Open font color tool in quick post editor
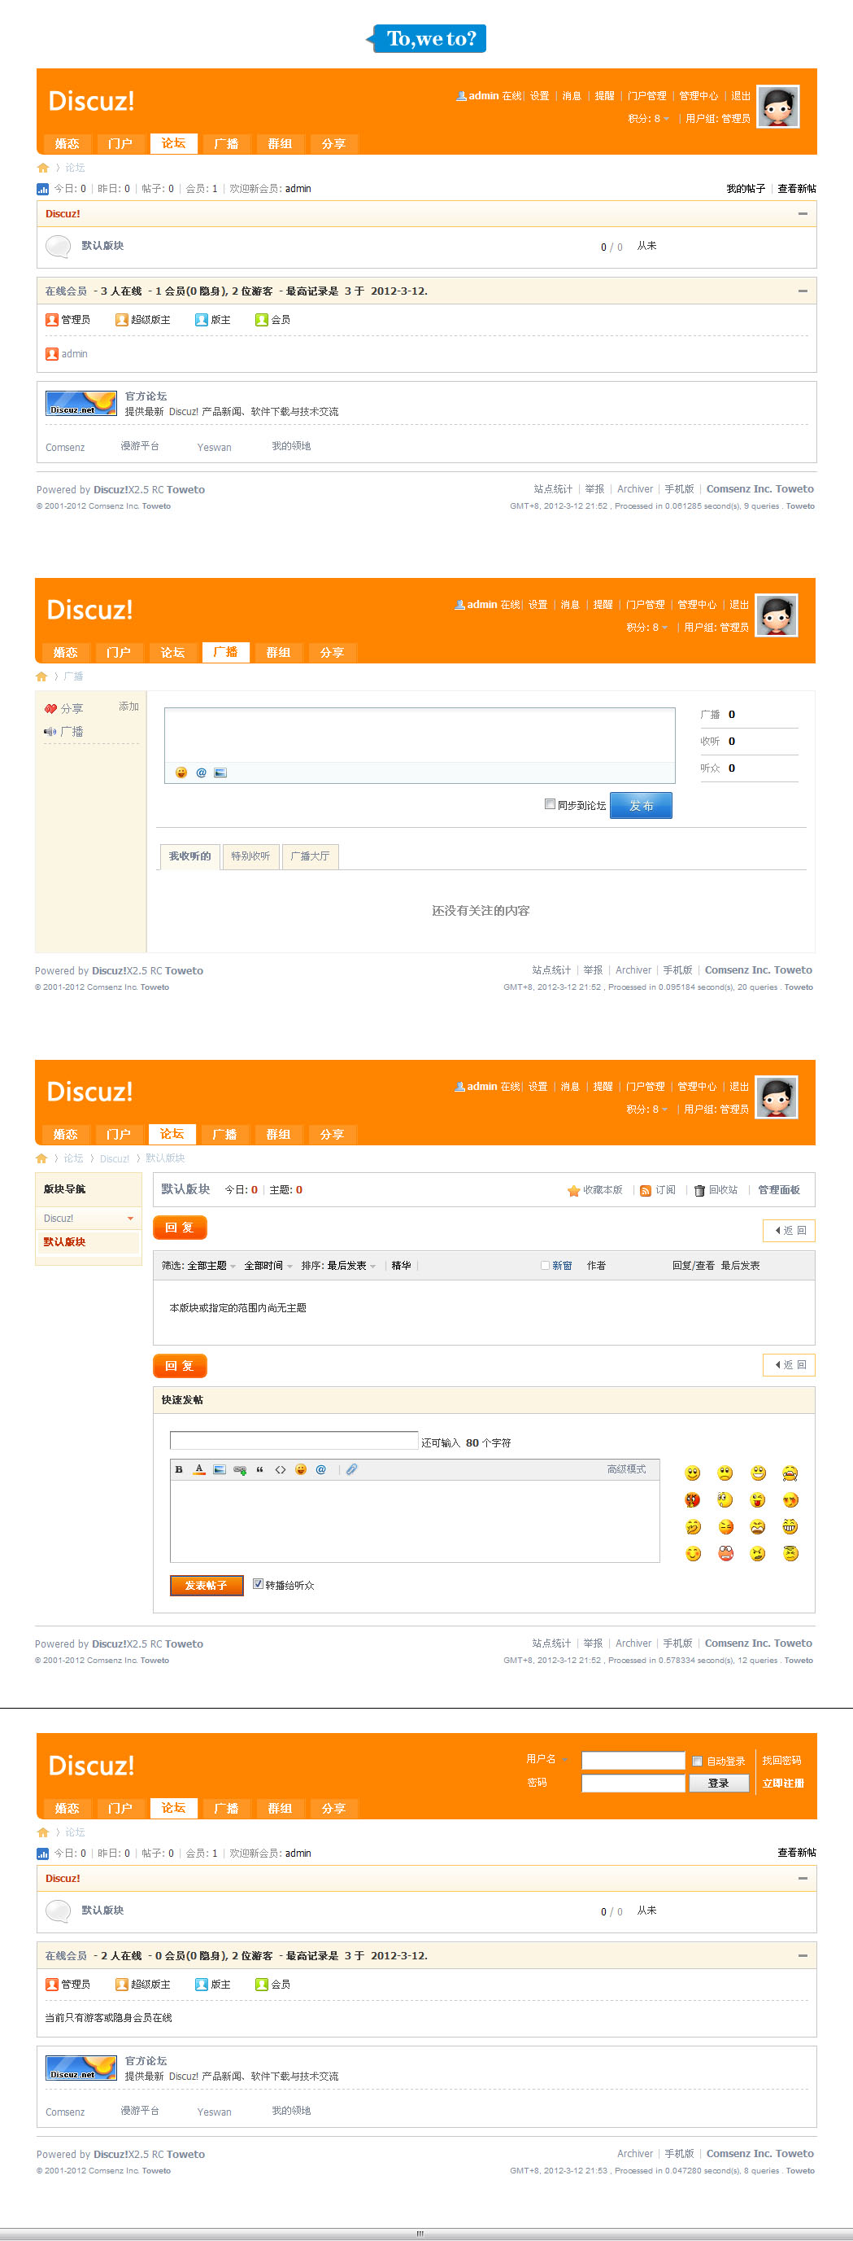The image size is (853, 2241). [x=199, y=1469]
